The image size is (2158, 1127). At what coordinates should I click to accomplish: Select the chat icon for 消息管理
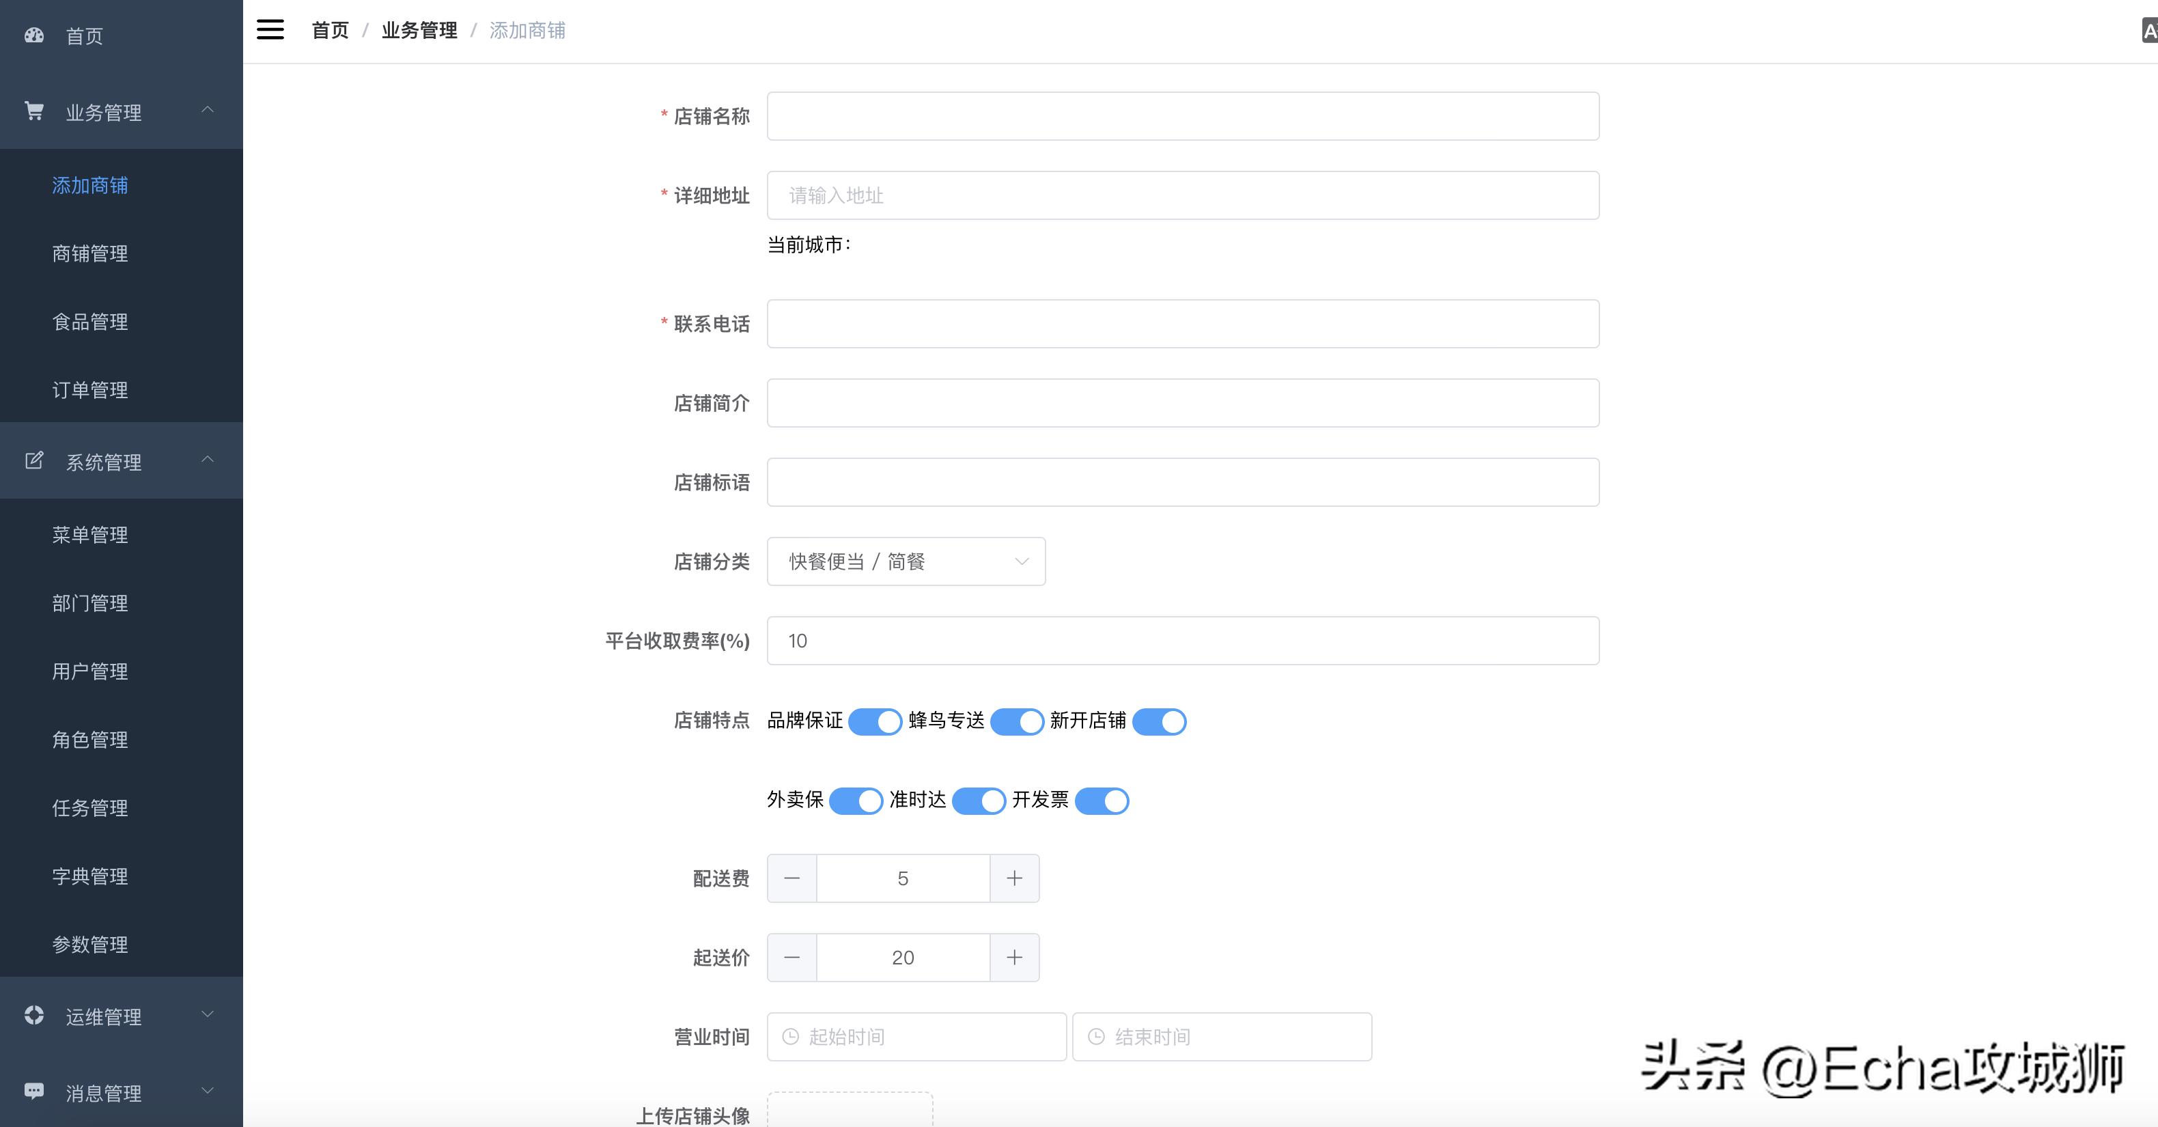pyautogui.click(x=33, y=1091)
